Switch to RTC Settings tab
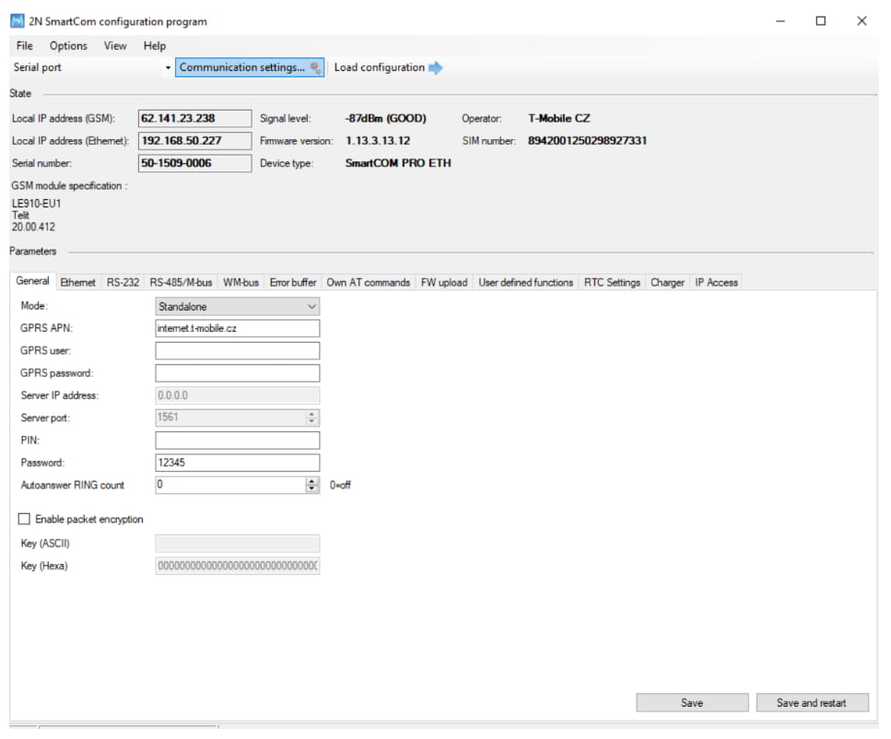Viewport: 891px width, 739px height. click(x=612, y=283)
